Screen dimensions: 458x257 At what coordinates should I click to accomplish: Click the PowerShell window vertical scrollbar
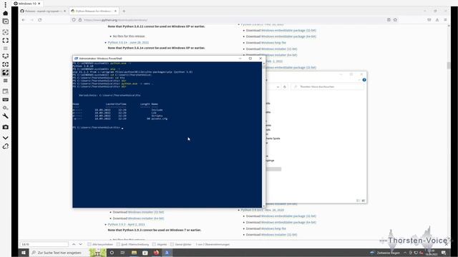264,134
